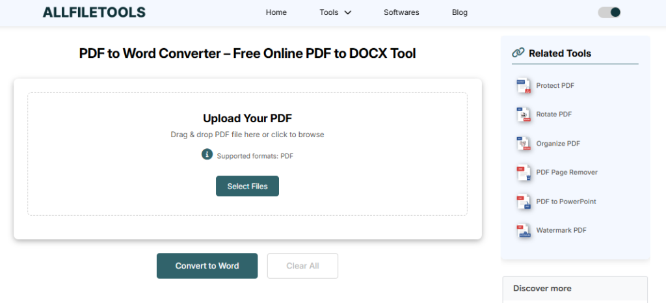
Task: Click the Clear All button
Action: tap(302, 266)
